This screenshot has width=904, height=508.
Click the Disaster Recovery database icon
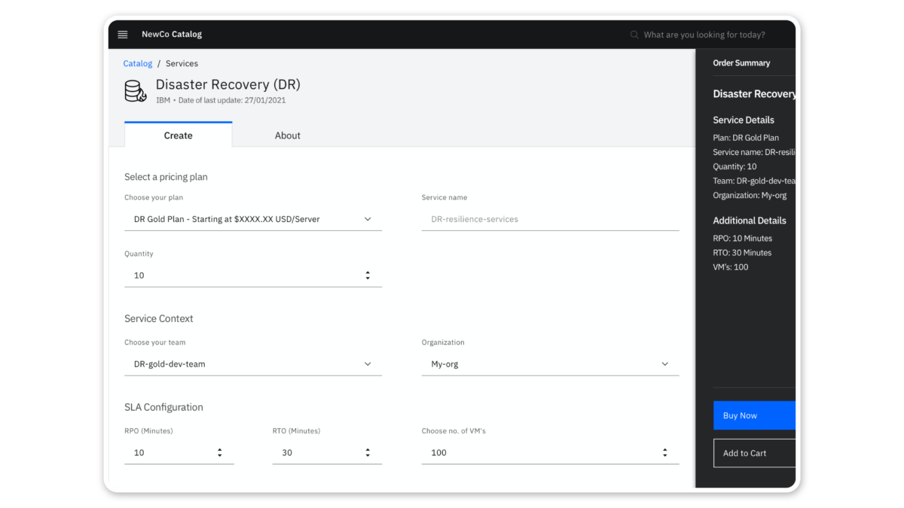[x=136, y=91]
